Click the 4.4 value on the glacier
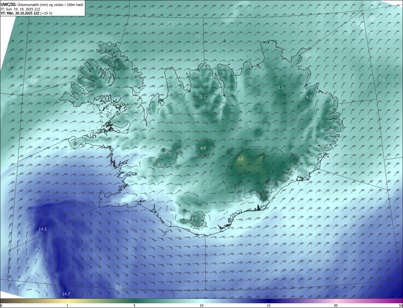 [x=203, y=148]
